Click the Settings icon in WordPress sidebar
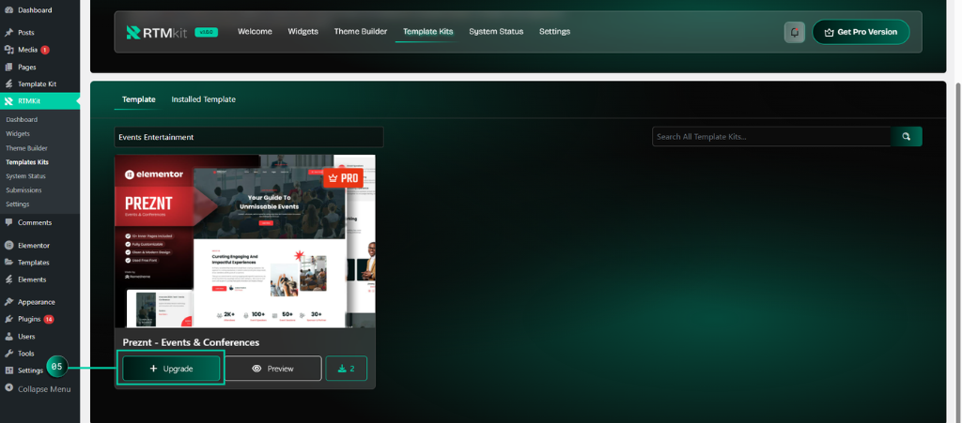 8,370
